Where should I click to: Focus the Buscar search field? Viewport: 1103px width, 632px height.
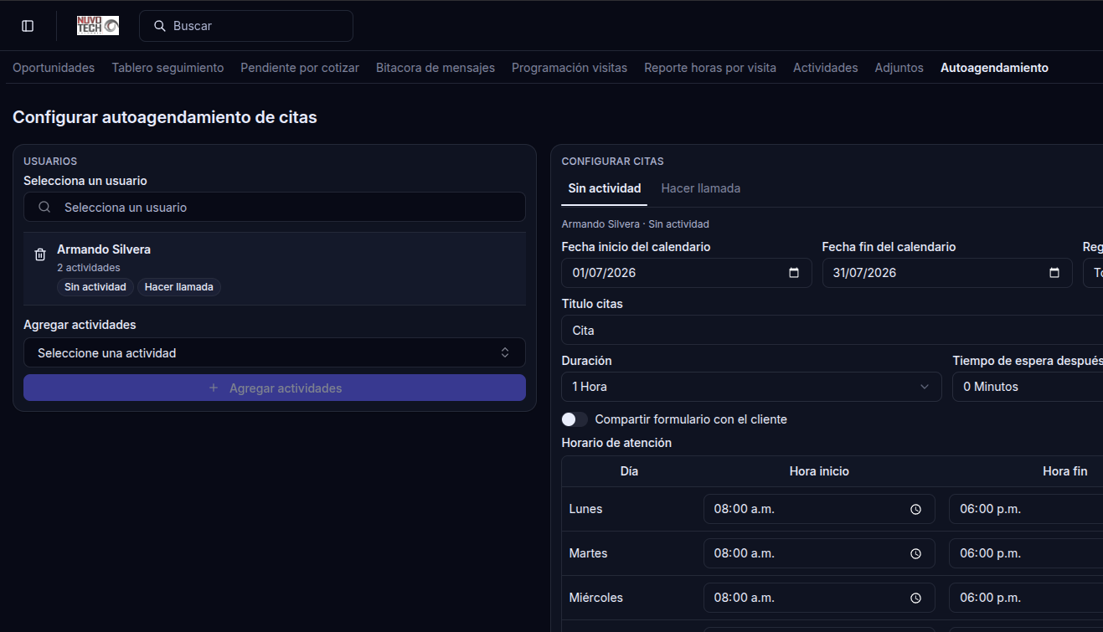(246, 26)
